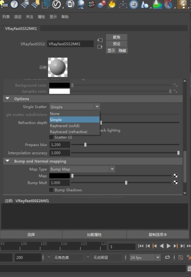This screenshot has height=277, width=191.
Task: Jump to next keyframe
Action: pos(176,246)
